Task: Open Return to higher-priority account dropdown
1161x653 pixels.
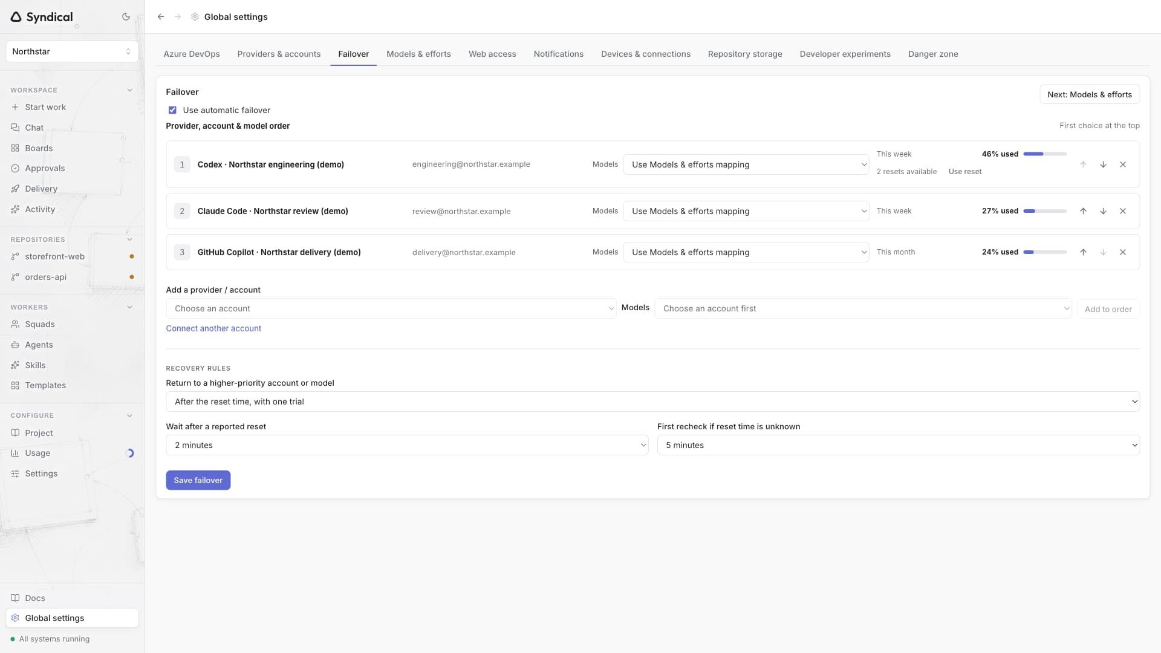Action: [x=652, y=401]
